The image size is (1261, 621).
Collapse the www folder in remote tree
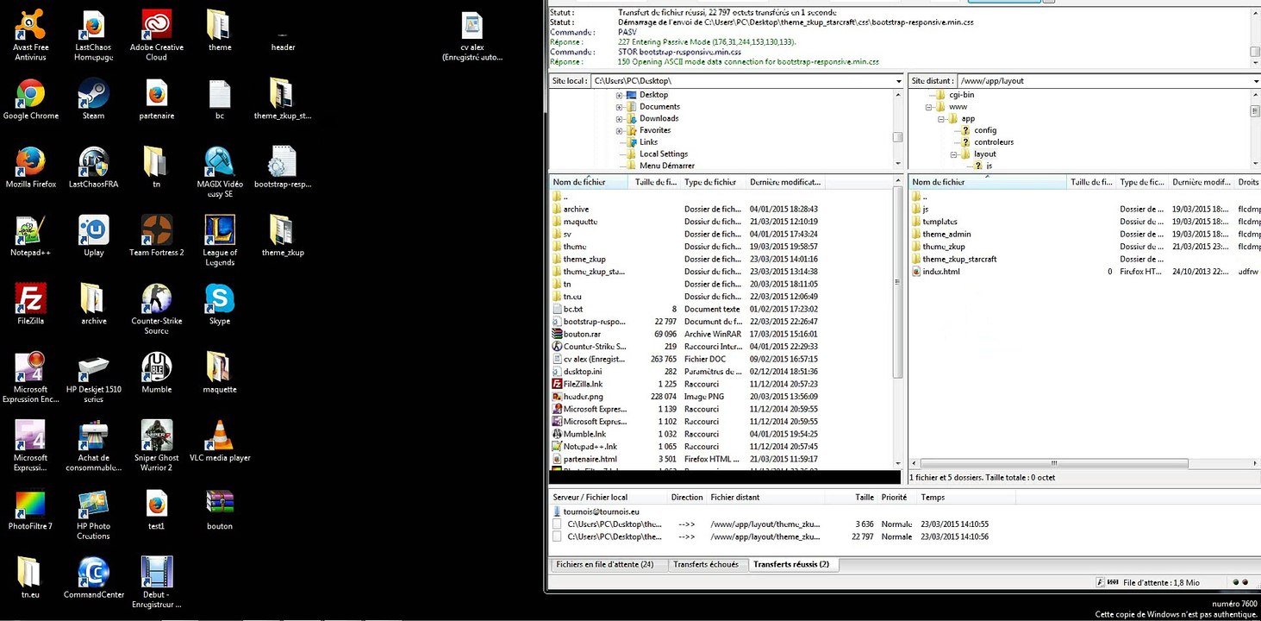[x=929, y=108]
